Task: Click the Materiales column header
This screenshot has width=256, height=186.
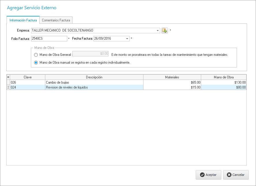Action: click(172, 77)
